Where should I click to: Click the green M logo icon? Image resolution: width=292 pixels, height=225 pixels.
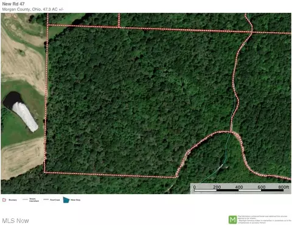(232, 220)
